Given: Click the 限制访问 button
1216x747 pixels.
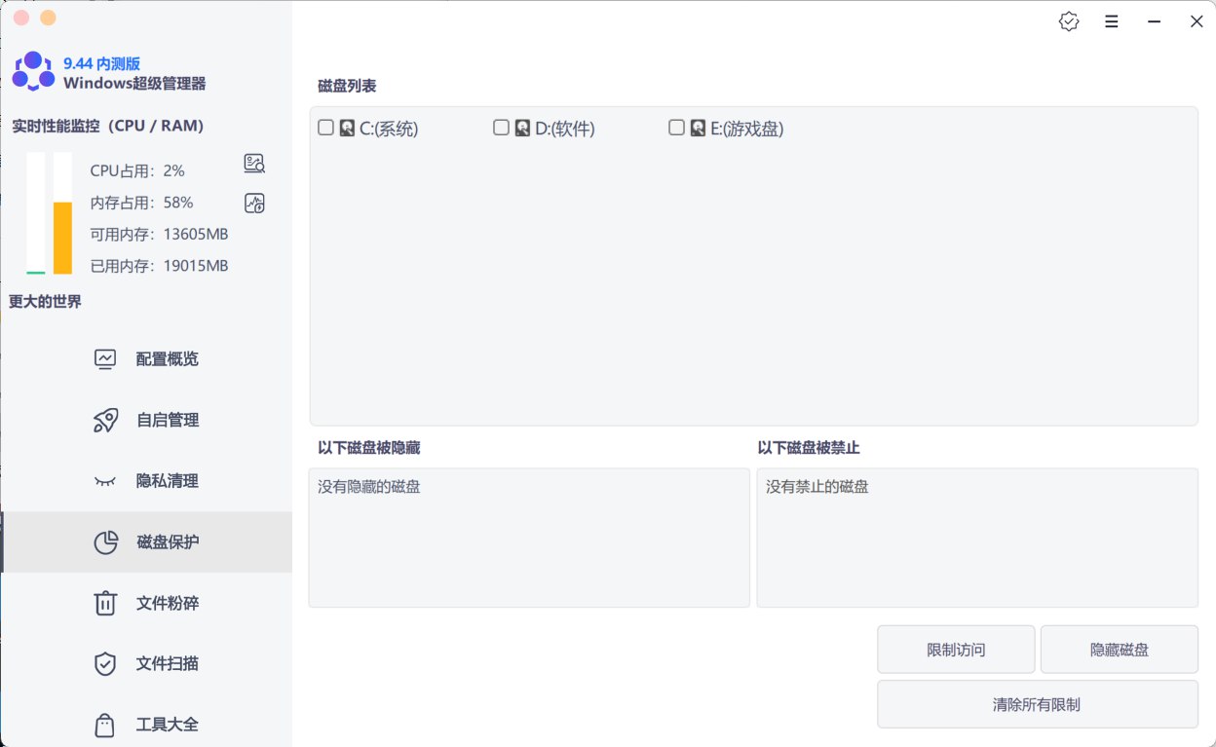Looking at the screenshot, I should (955, 649).
